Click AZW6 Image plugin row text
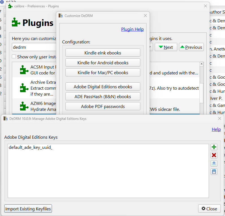Screen dimensions: 225x216 pos(43,106)
